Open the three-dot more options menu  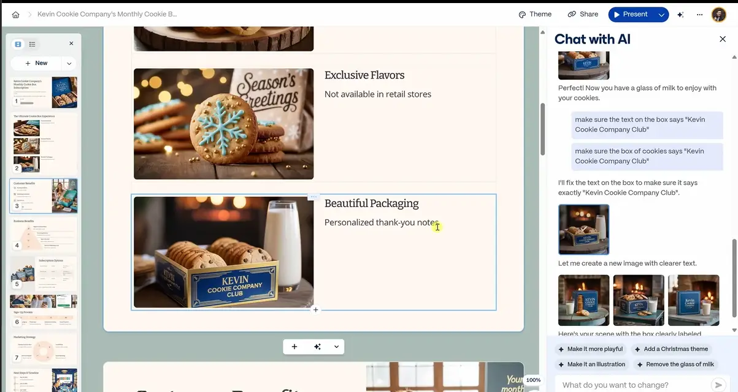699,14
